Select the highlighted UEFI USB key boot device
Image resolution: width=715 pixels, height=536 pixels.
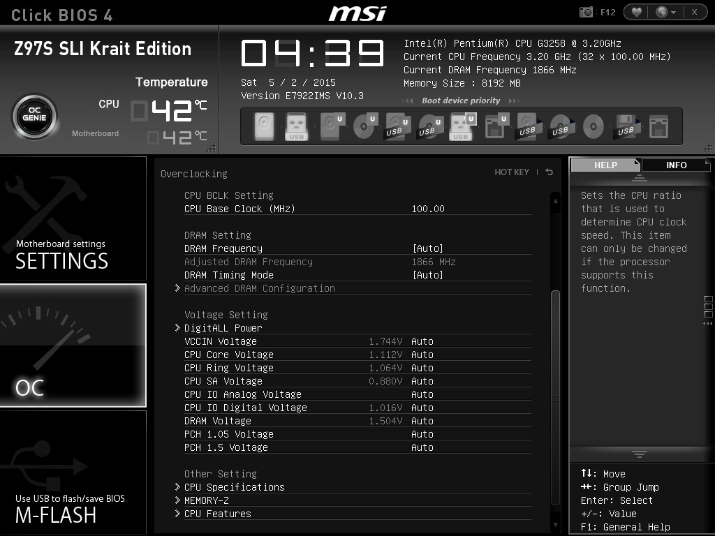[x=463, y=126]
